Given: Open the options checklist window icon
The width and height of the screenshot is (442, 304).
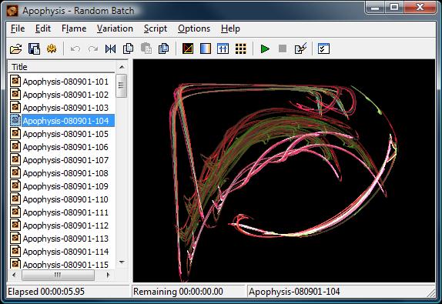Looking at the screenshot, I should point(323,48).
